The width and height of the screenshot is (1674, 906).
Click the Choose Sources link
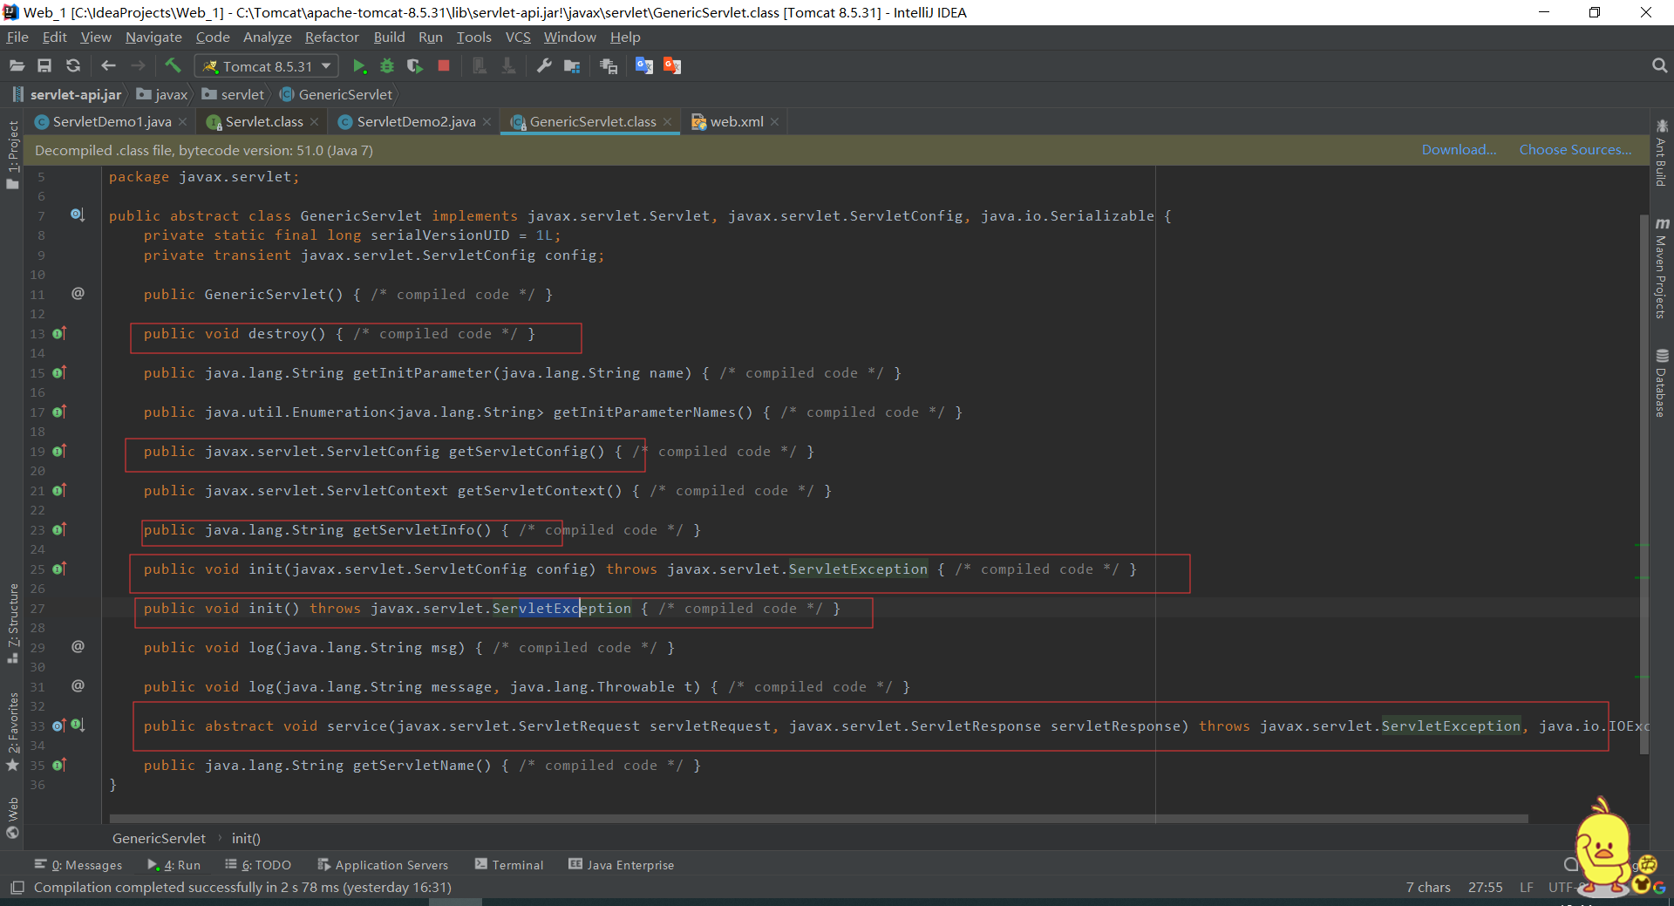1575,149
